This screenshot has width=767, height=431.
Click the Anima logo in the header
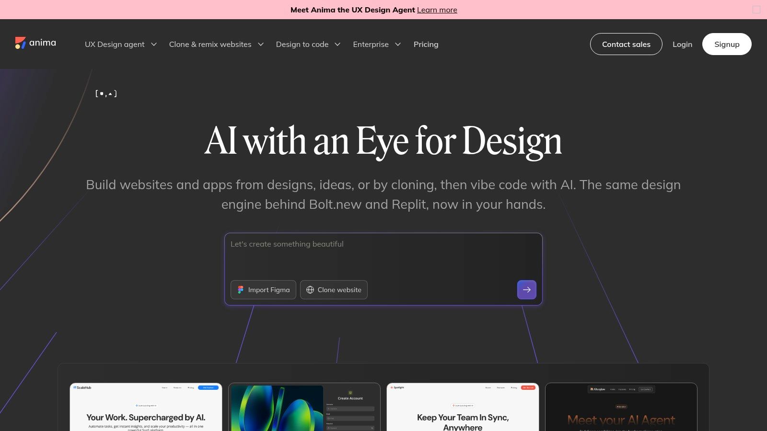tap(35, 43)
